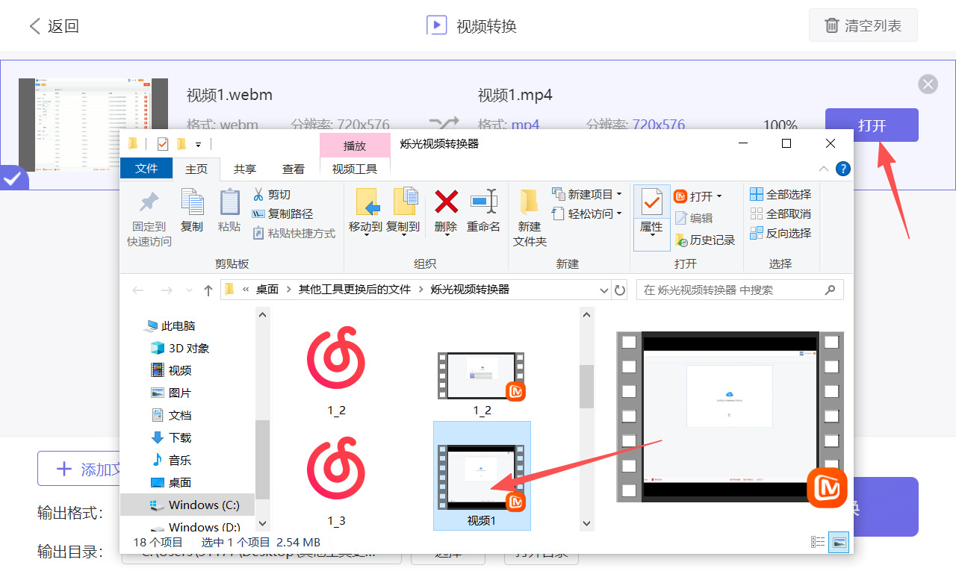Click the search box for 烁光视频转换器
The width and height of the screenshot is (956, 574).
point(739,290)
